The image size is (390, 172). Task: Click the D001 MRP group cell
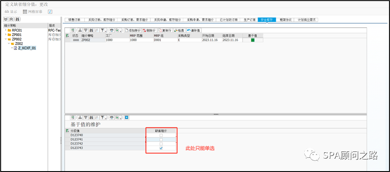165,40
